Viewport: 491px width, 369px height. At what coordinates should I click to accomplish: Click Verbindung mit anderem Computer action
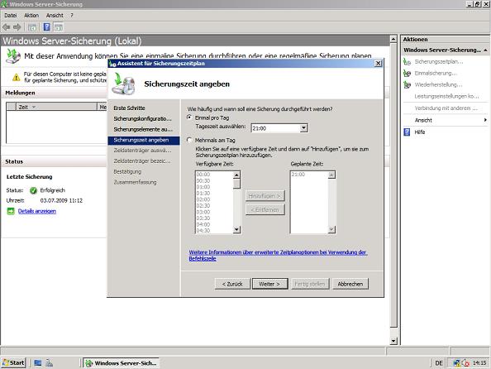446,108
